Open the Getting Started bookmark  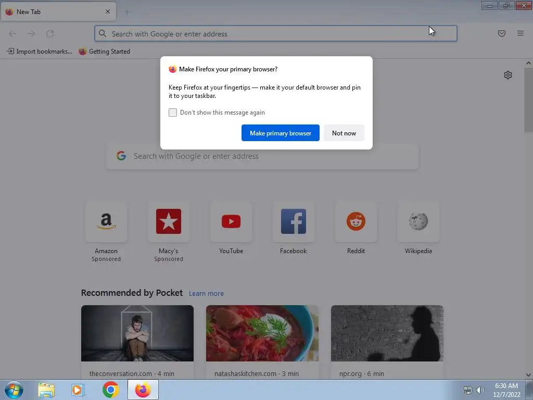[104, 52]
